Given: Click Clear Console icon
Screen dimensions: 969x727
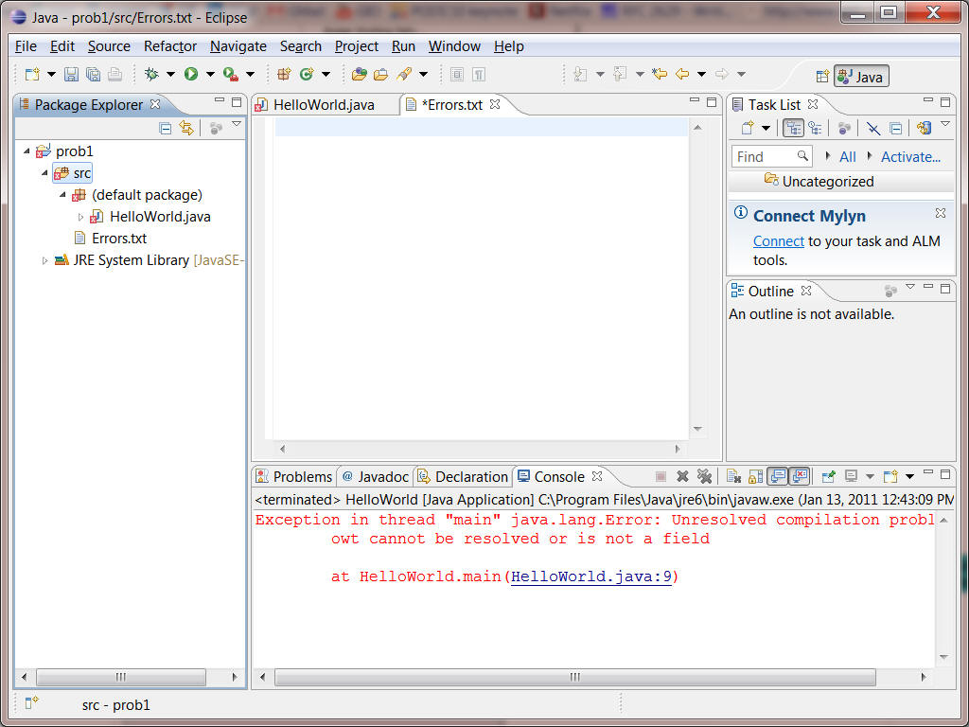Looking at the screenshot, I should click(733, 476).
